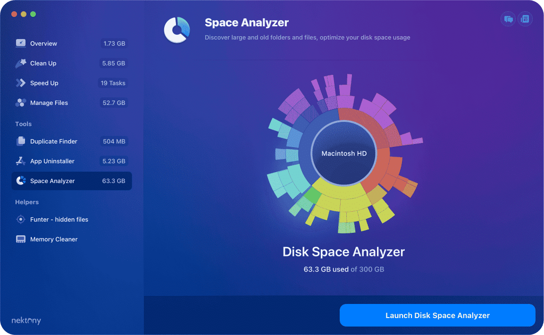Viewport: 544px width, 335px height.
Task: Click the 'Discover large and old folders' subtitle
Action: point(308,37)
